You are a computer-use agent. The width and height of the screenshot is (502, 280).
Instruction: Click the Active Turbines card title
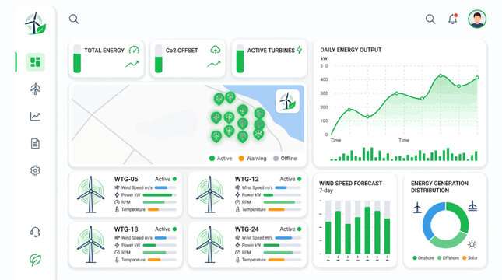(x=271, y=51)
